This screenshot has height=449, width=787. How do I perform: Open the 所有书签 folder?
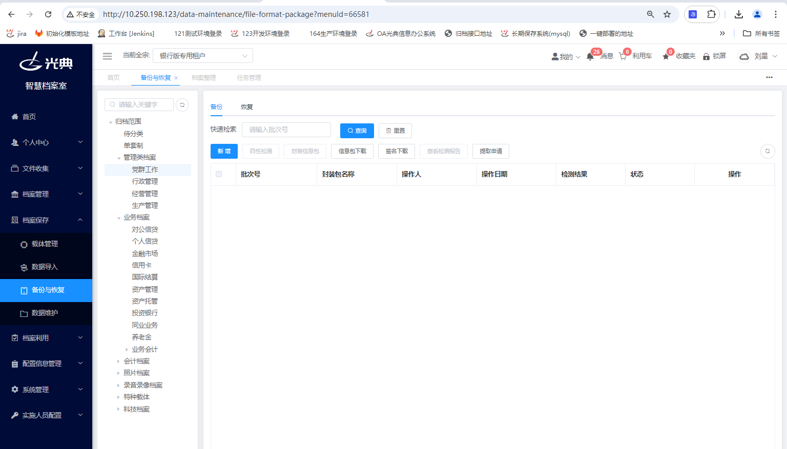pyautogui.click(x=761, y=33)
